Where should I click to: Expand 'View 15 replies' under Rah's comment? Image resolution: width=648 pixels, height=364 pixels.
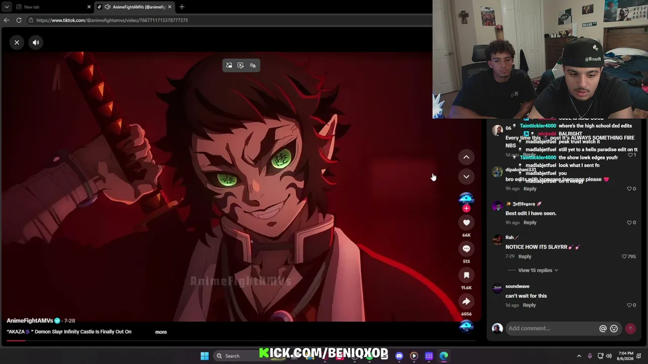point(538,270)
